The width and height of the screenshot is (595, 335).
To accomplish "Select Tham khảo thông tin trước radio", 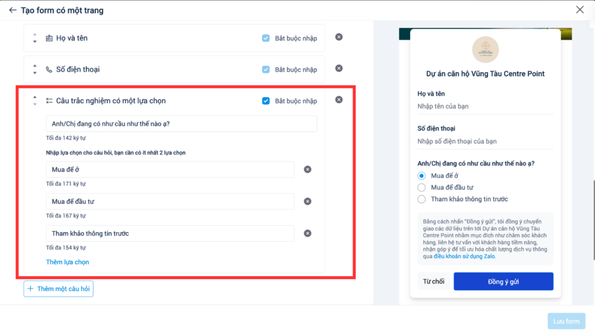I will (x=422, y=199).
